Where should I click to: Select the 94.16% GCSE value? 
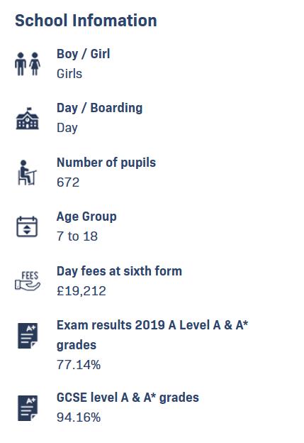79,417
